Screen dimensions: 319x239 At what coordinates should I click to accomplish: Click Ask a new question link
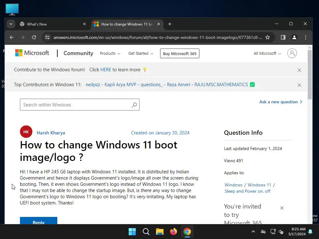tap(281, 102)
